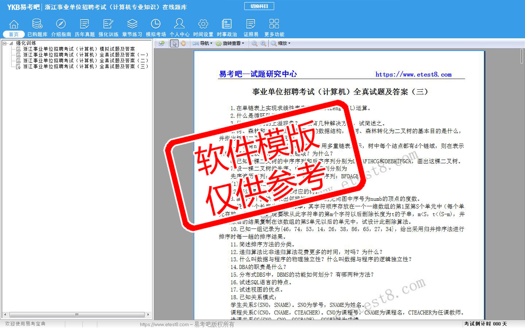Click the 已购题库 purchased database icon
The image size is (525, 328).
click(37, 24)
